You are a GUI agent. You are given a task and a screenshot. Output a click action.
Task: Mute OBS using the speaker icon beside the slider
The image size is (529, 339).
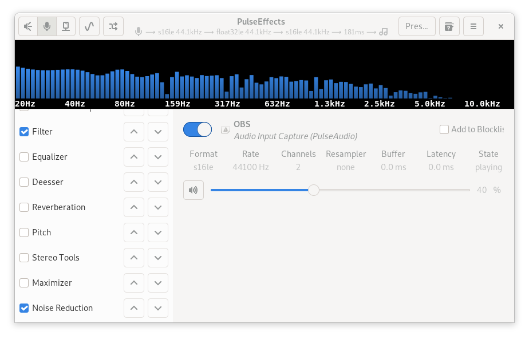click(x=194, y=190)
